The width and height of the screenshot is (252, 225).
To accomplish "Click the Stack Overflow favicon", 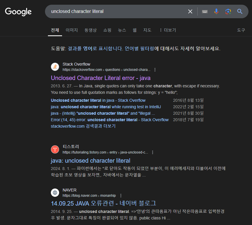I will pyautogui.click(x=55, y=67).
